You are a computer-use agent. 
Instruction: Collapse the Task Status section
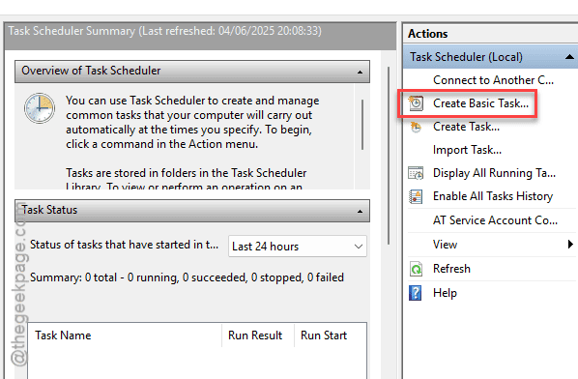360,211
